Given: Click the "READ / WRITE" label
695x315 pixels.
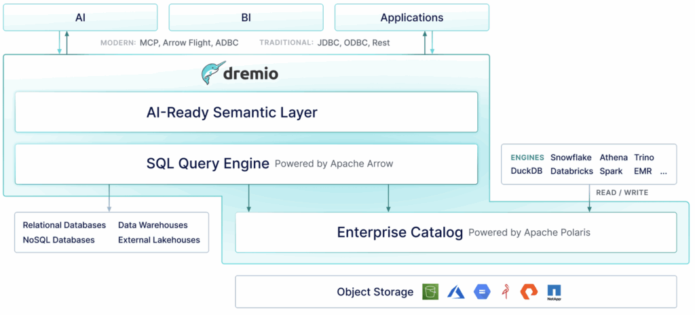Looking at the screenshot, I should point(622,193).
